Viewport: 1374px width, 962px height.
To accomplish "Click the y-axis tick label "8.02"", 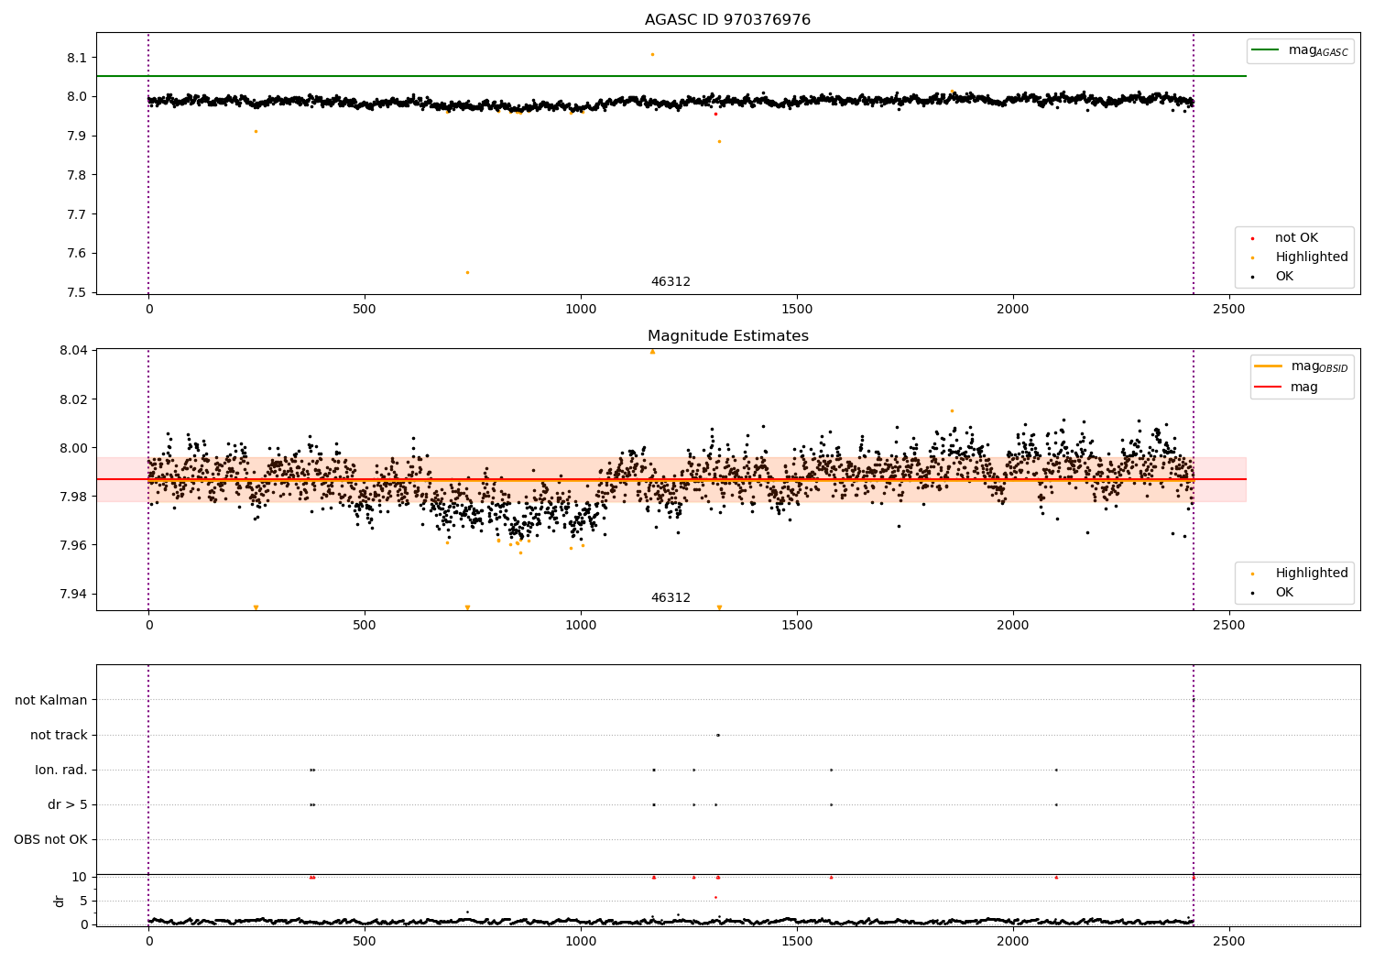I will coord(73,400).
